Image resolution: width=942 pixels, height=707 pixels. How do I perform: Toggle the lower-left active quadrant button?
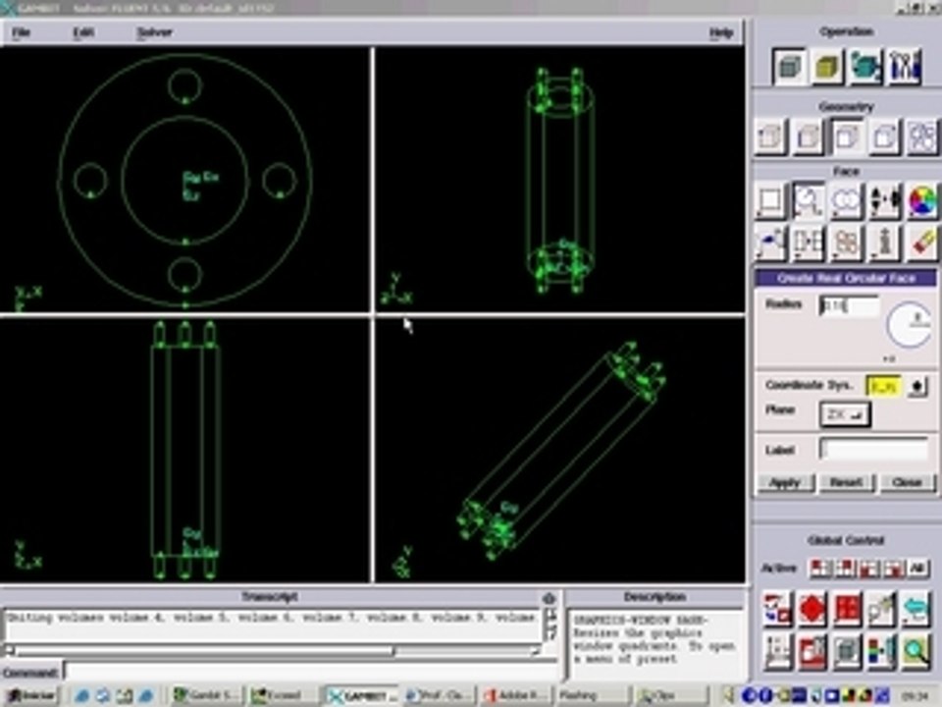click(868, 569)
